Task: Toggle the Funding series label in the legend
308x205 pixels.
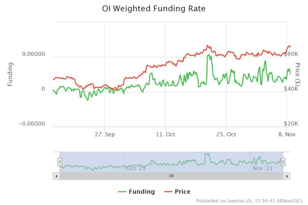Action: (x=142, y=191)
